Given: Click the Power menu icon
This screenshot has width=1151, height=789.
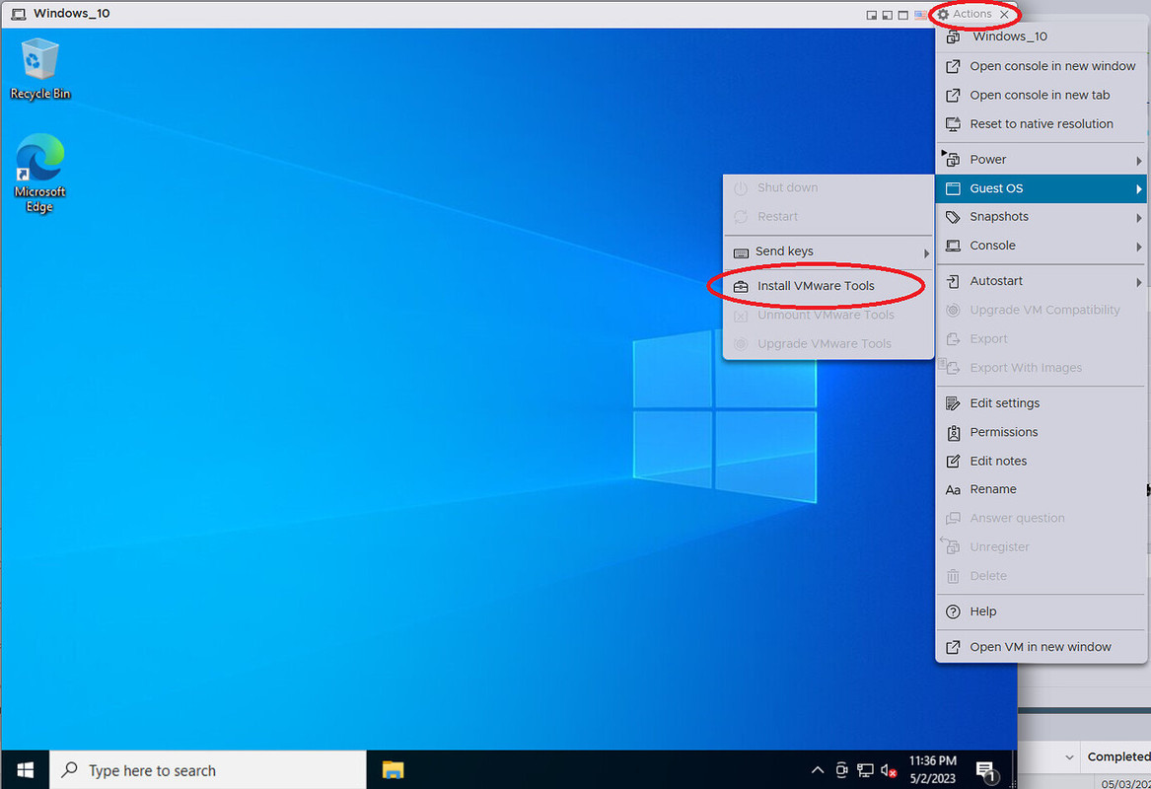Looking at the screenshot, I should pyautogui.click(x=952, y=159).
